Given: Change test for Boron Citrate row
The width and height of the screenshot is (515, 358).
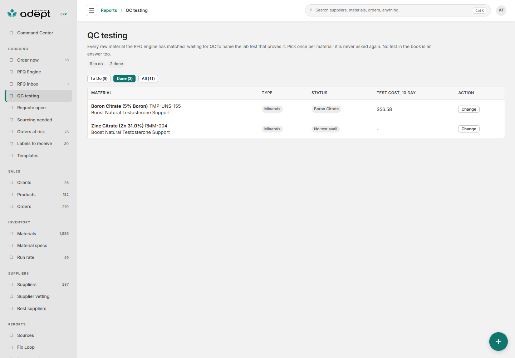Looking at the screenshot, I should coord(469,109).
